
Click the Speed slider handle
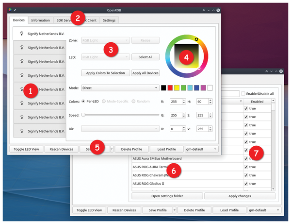(83, 115)
